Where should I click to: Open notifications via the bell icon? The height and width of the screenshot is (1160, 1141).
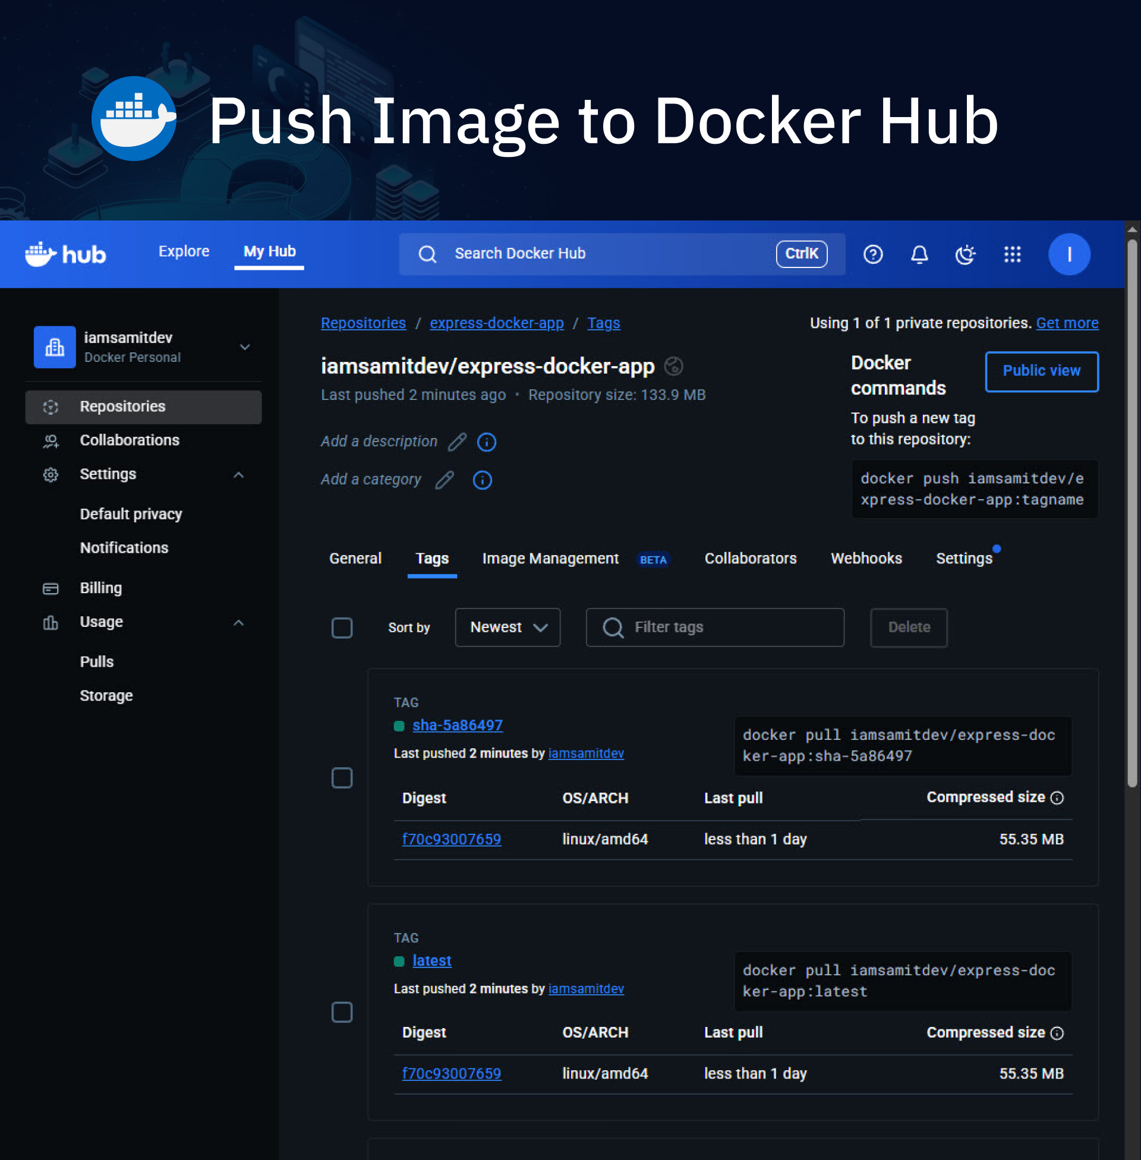coord(920,254)
